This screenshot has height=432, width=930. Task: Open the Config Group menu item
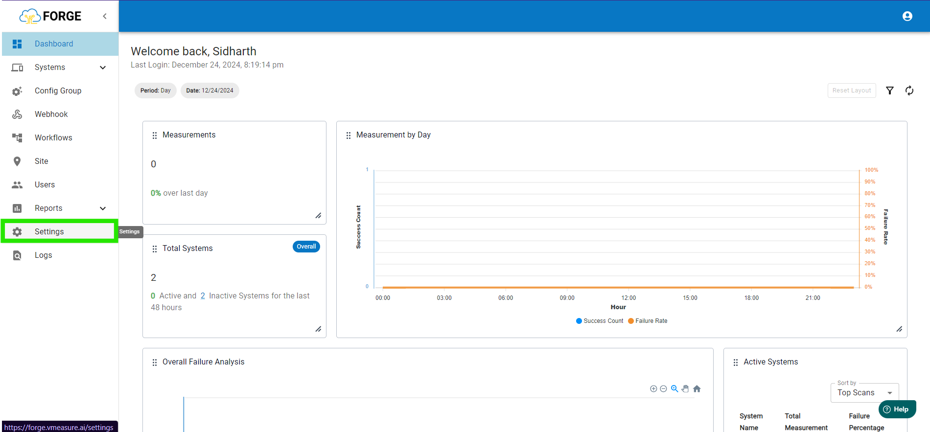pos(60,91)
